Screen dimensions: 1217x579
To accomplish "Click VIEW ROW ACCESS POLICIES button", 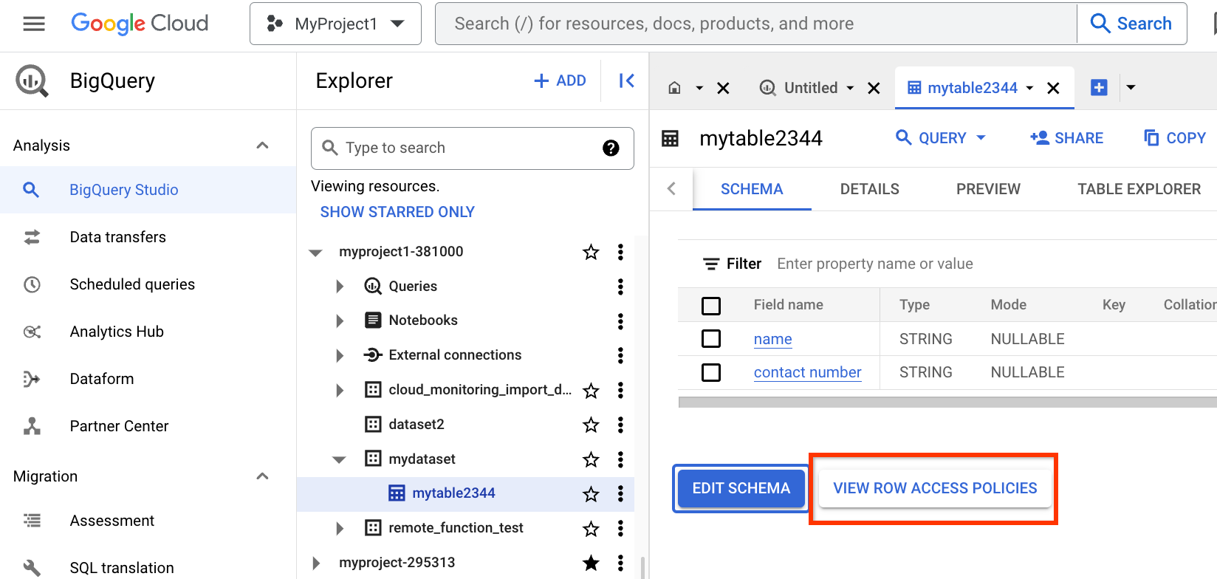I will 935,488.
